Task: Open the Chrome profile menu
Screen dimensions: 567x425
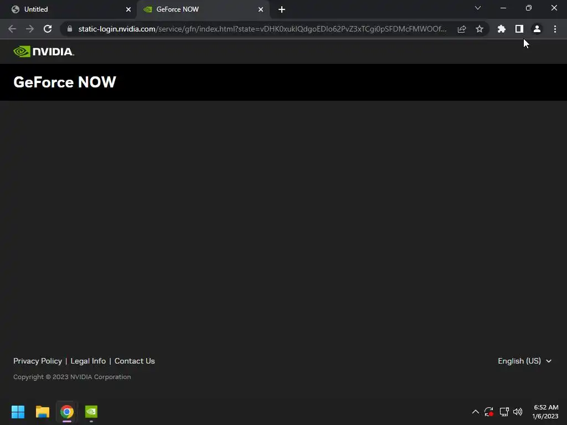Action: click(x=537, y=29)
